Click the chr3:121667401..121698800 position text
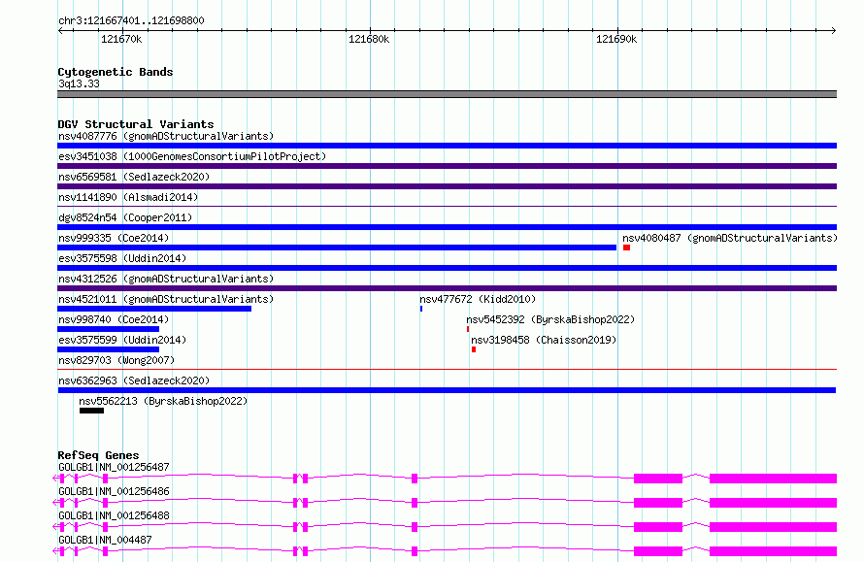 point(131,20)
